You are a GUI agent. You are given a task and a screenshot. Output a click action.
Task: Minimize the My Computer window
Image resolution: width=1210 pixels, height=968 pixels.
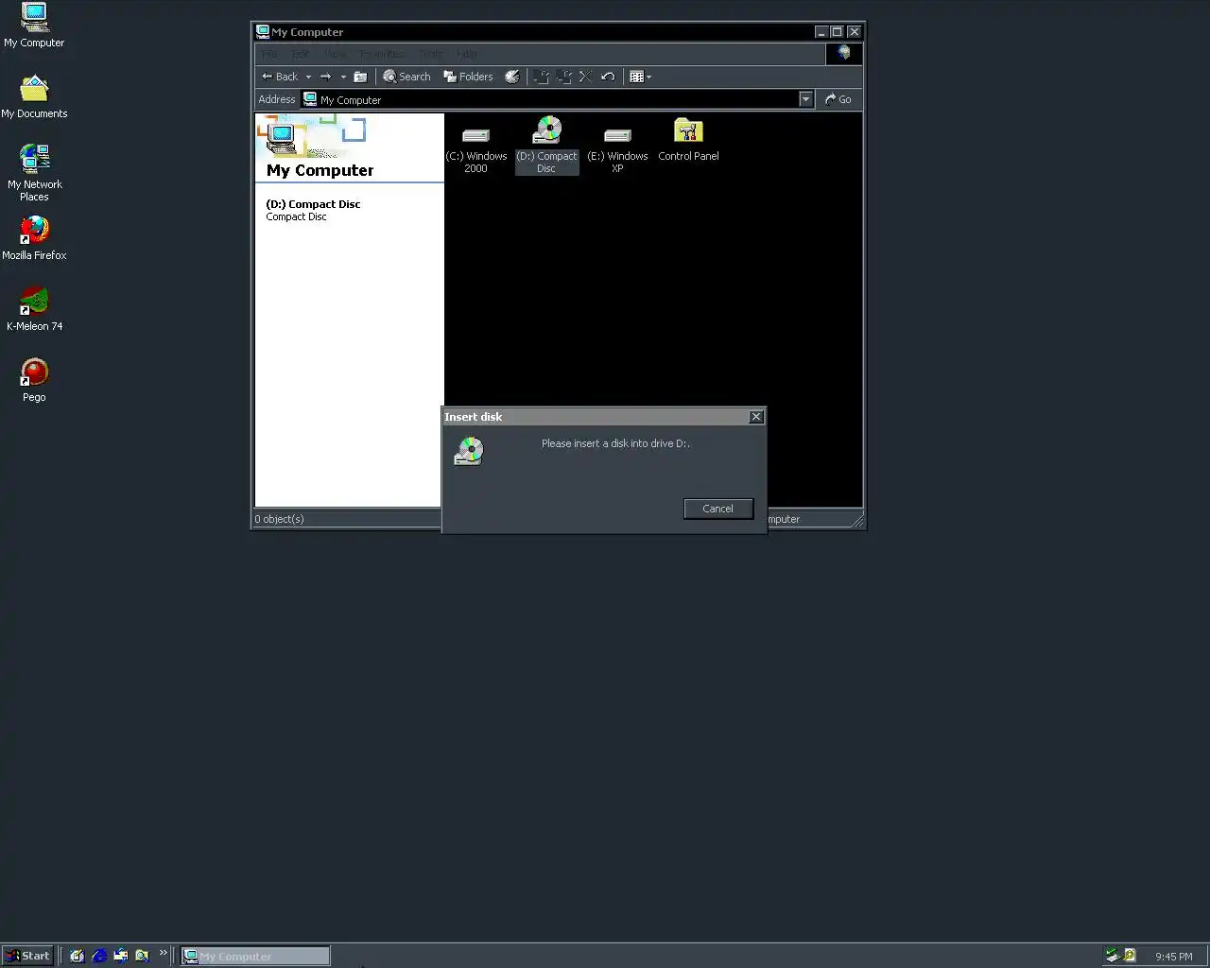[821, 32]
